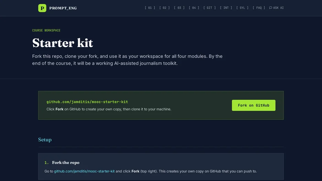Click the green github.com/jamditis/mooc-starter-kit heading

click(x=87, y=102)
